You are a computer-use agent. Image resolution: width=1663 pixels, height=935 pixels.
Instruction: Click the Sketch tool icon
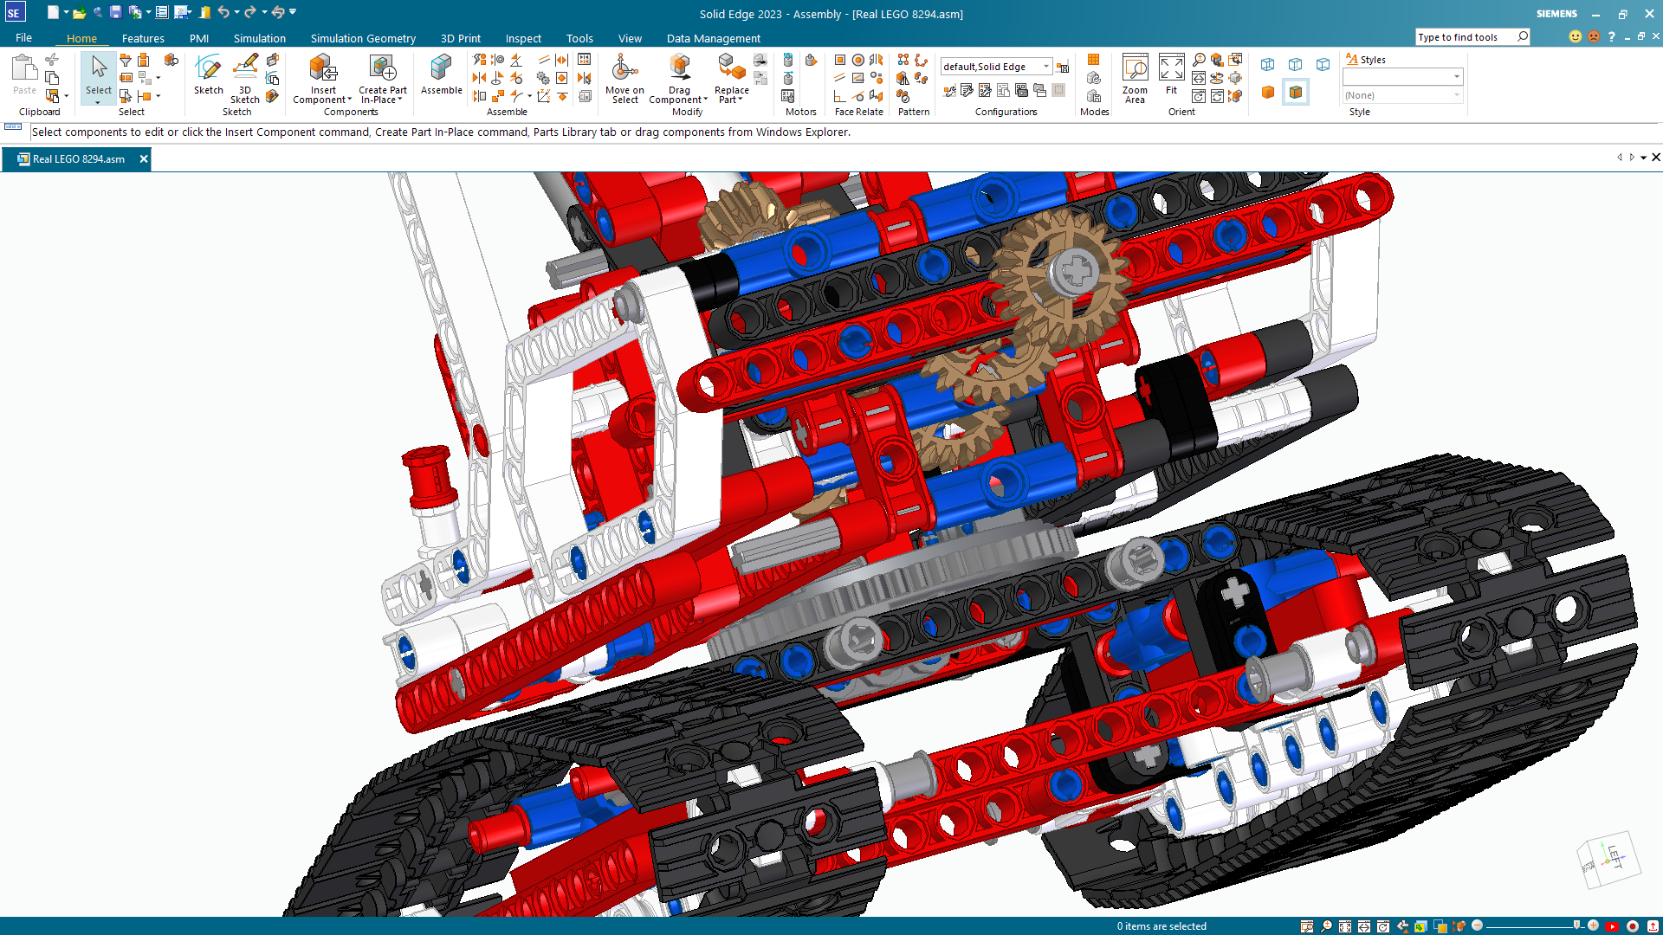pos(208,68)
